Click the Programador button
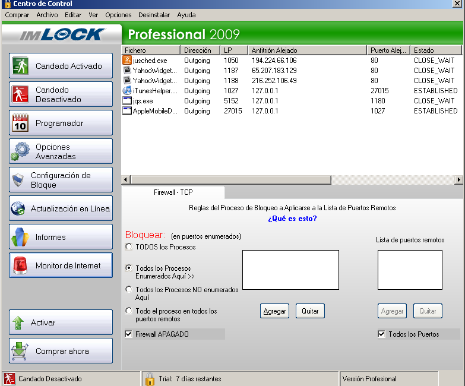465x386 pixels. [x=61, y=122]
